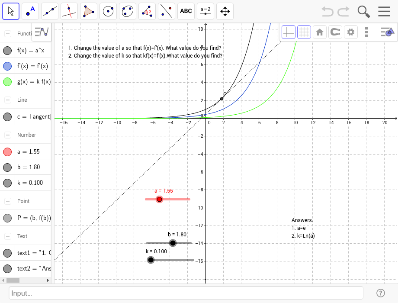Screen dimensions: 398x303
Task: Select the ABC Text tool
Action: [186, 11]
